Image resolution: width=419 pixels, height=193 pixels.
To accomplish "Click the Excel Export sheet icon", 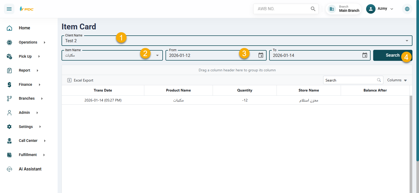I will pos(69,80).
